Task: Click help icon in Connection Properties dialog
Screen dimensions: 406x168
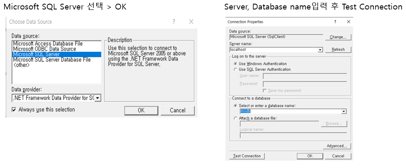Action: pos(335,22)
